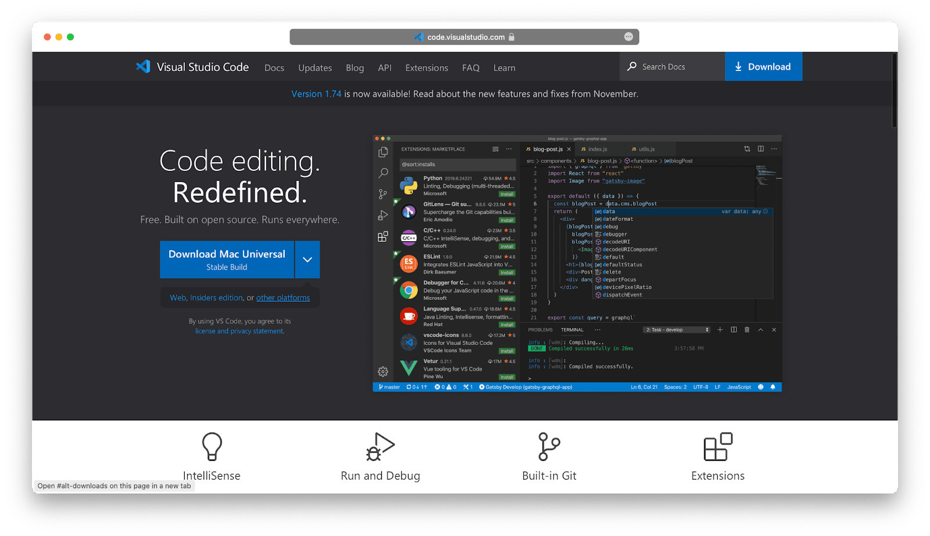The width and height of the screenshot is (930, 536).
Task: Select the Explorer icon in the activity bar
Action: pyautogui.click(x=382, y=151)
